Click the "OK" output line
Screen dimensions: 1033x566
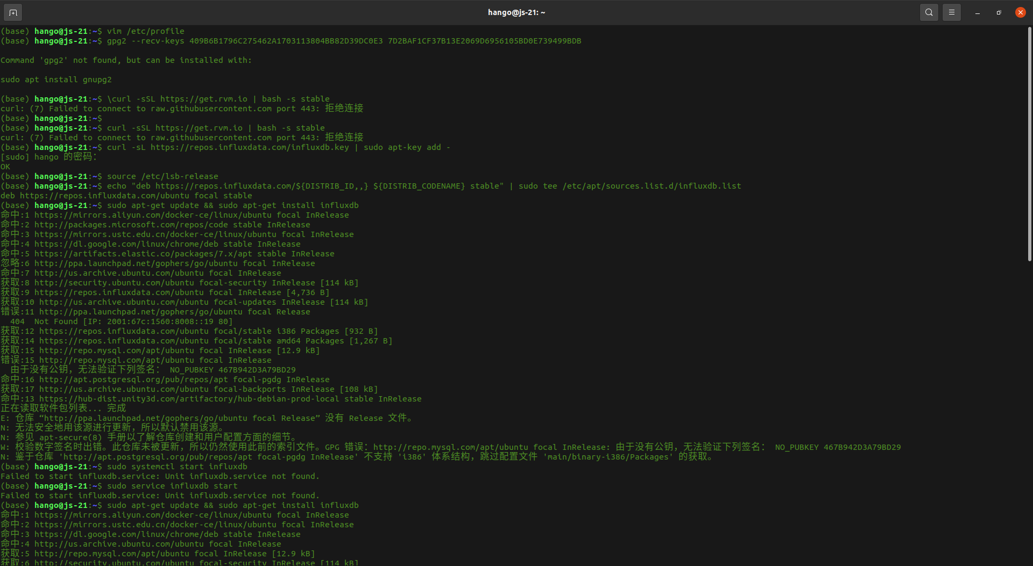(x=5, y=167)
